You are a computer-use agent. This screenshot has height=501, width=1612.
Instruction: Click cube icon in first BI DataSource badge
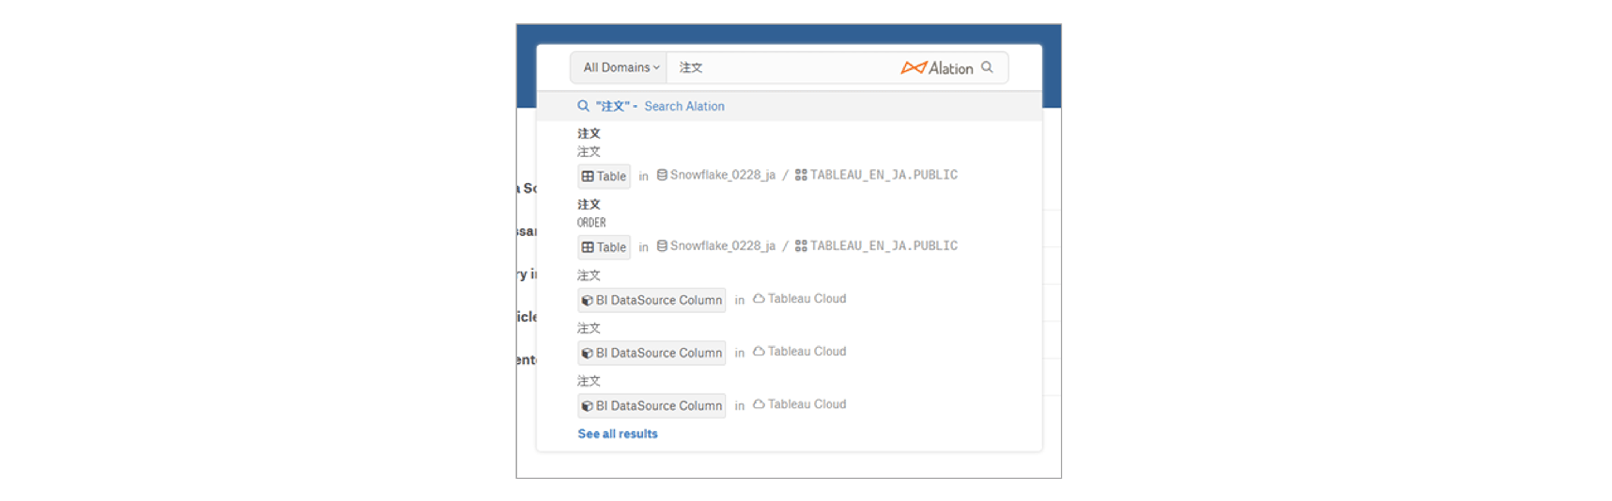587,301
